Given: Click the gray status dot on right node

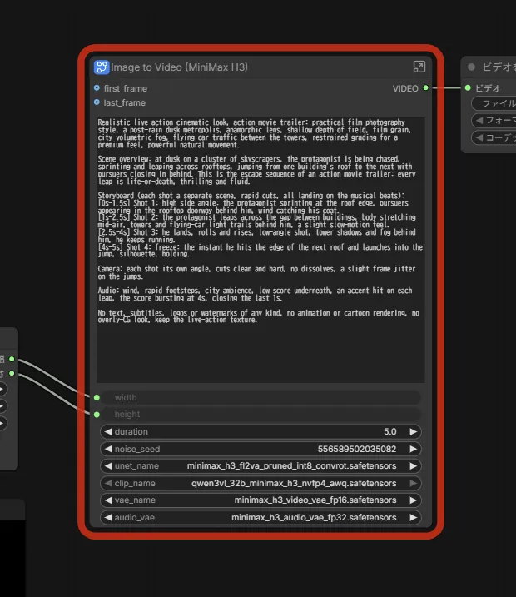Looking at the screenshot, I should click(472, 67).
